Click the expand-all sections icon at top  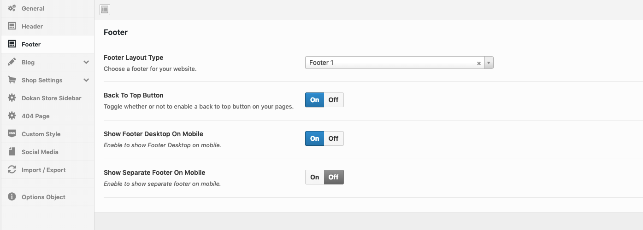click(105, 10)
